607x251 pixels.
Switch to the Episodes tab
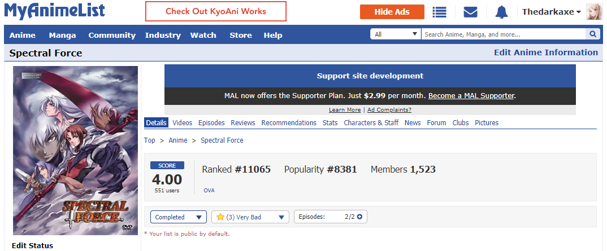211,122
